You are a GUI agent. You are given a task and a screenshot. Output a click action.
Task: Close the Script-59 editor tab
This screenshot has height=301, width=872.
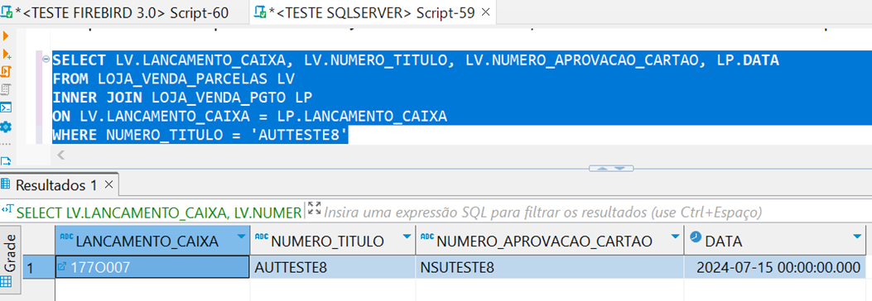pyautogui.click(x=485, y=12)
